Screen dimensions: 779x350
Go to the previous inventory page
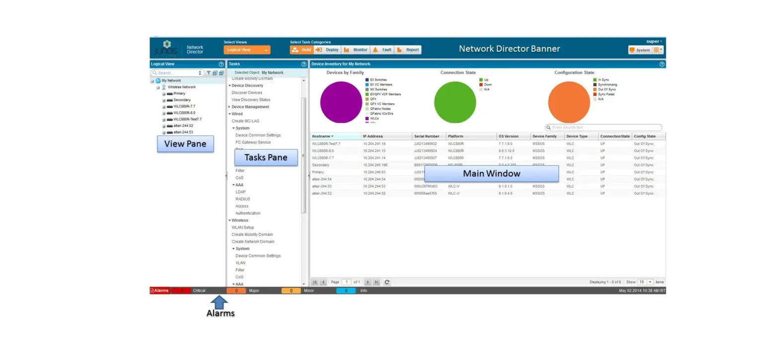[x=323, y=282]
